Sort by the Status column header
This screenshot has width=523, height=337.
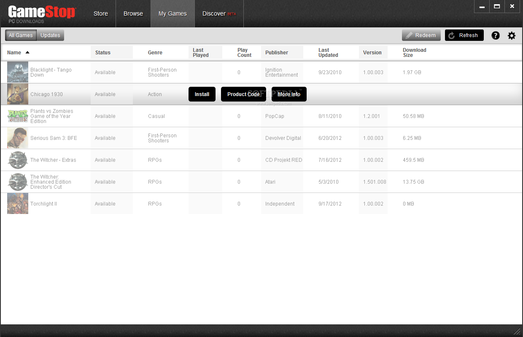click(x=103, y=53)
